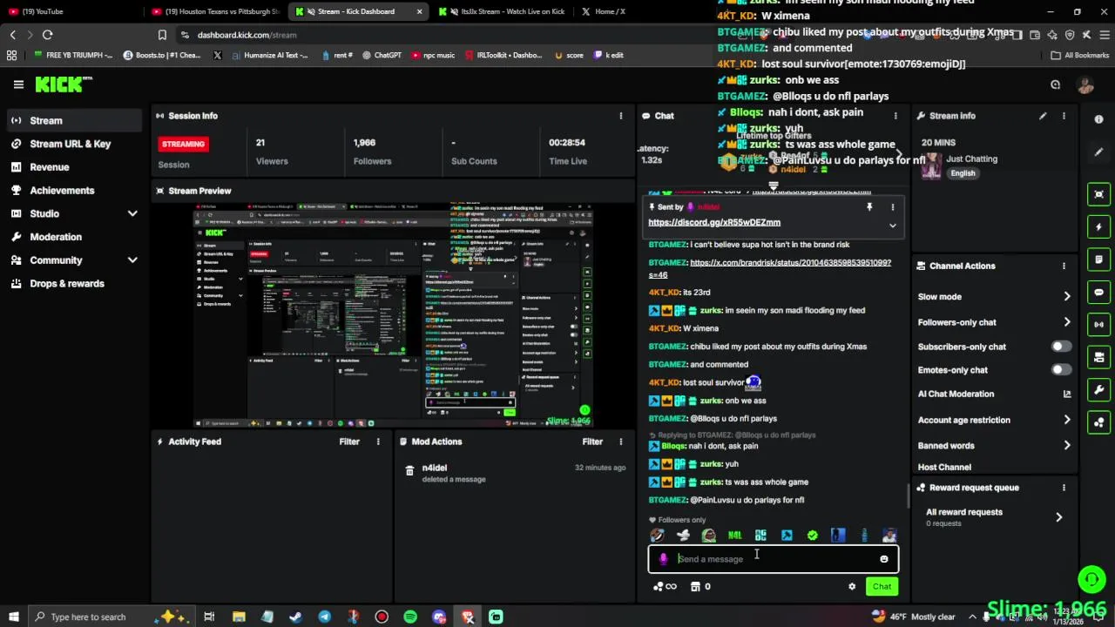Click the broadcast signal icon in the right rail

1099,325
